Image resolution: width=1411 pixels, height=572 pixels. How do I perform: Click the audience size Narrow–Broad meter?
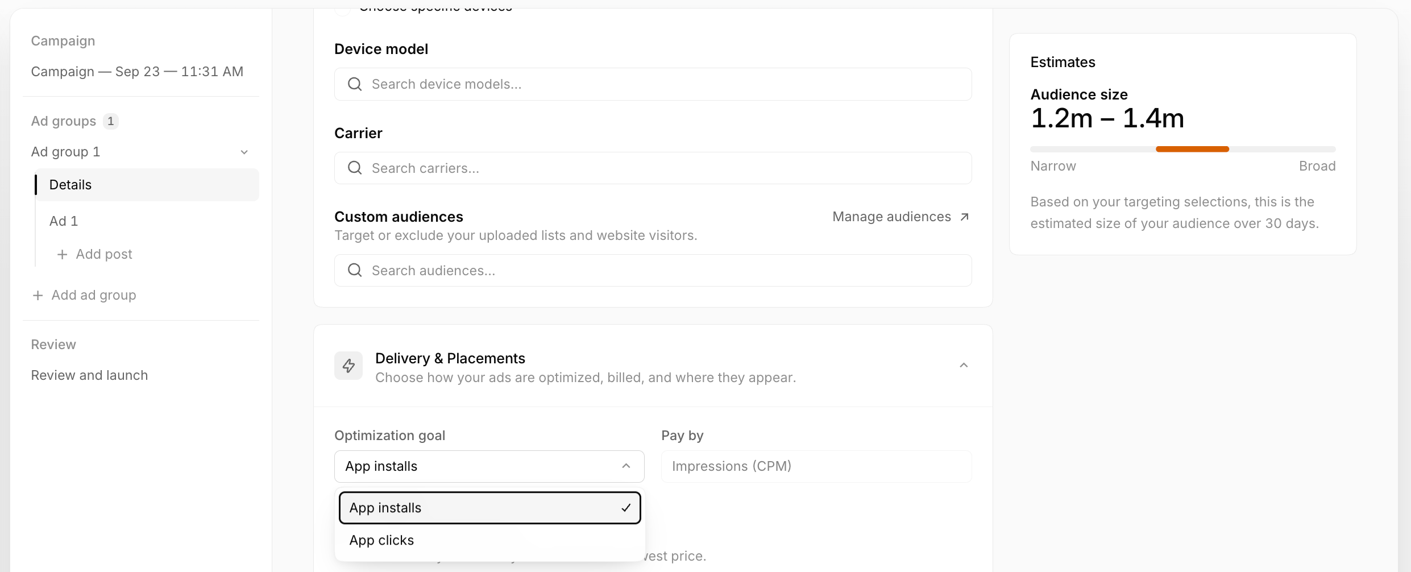pyautogui.click(x=1183, y=149)
